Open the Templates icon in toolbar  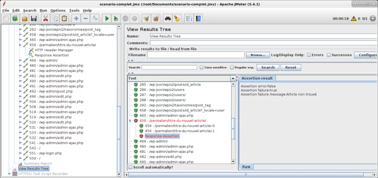15,18
